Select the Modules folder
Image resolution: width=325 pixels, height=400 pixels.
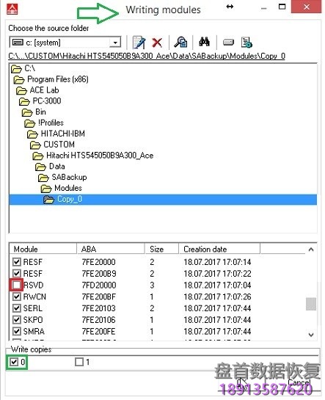62,189
